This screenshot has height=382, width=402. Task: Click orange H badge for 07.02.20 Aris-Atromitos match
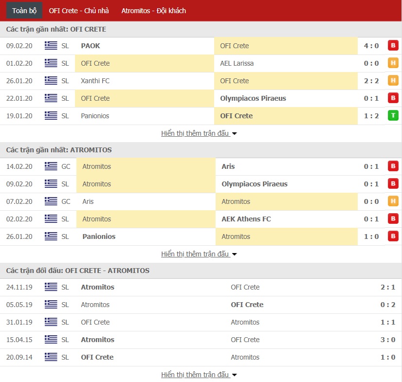[x=393, y=201]
